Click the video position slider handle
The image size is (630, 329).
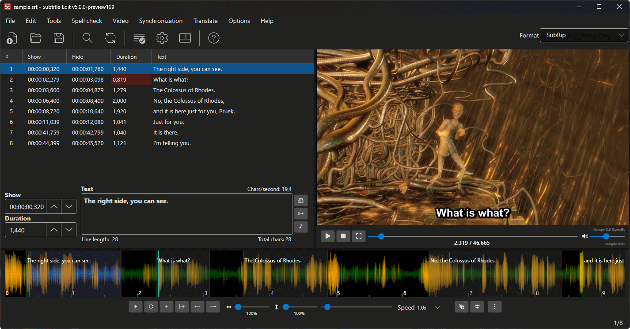[381, 236]
